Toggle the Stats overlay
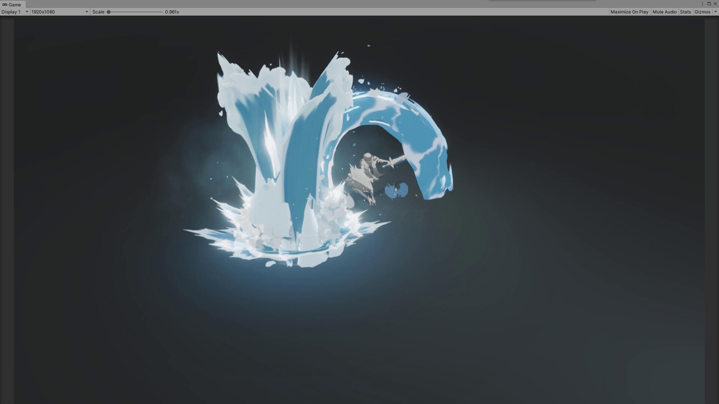The height and width of the screenshot is (404, 719). (685, 12)
